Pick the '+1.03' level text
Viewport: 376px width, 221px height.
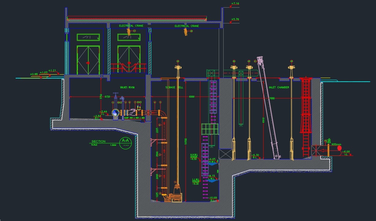[44, 72]
